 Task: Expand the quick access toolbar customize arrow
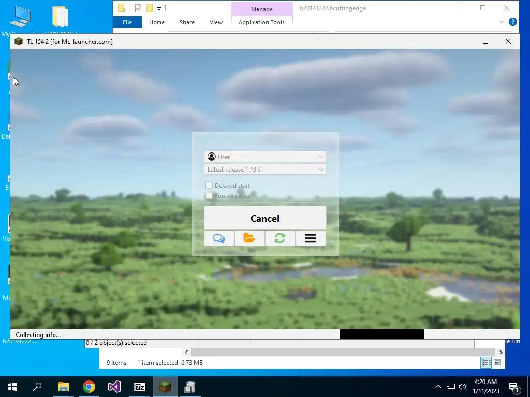coord(159,8)
